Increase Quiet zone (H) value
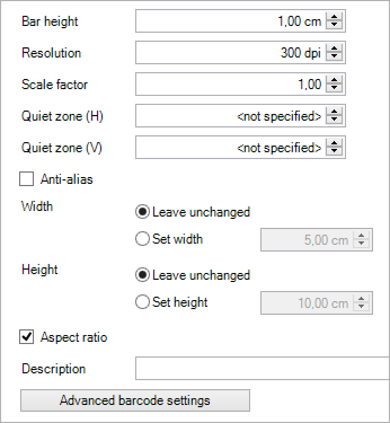This screenshot has height=423, width=390. 334,112
